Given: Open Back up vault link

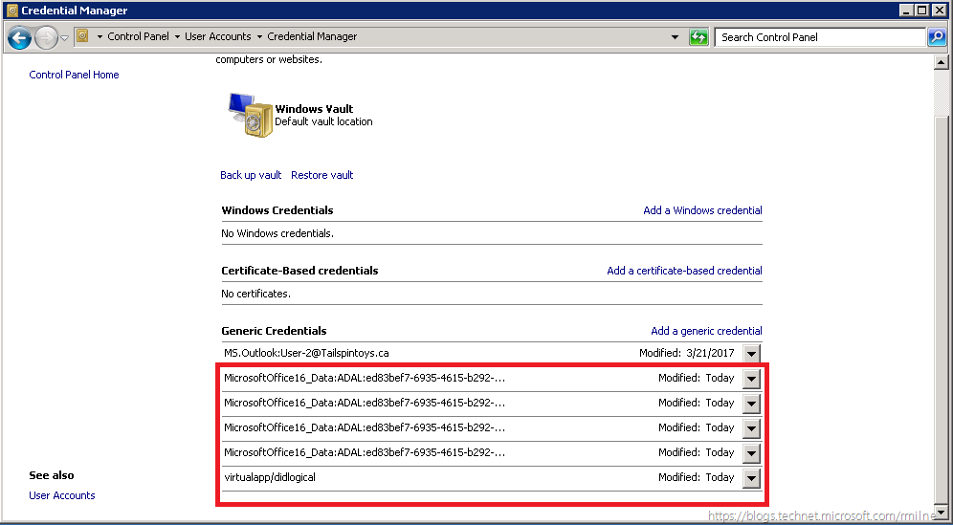Looking at the screenshot, I should point(251,175).
